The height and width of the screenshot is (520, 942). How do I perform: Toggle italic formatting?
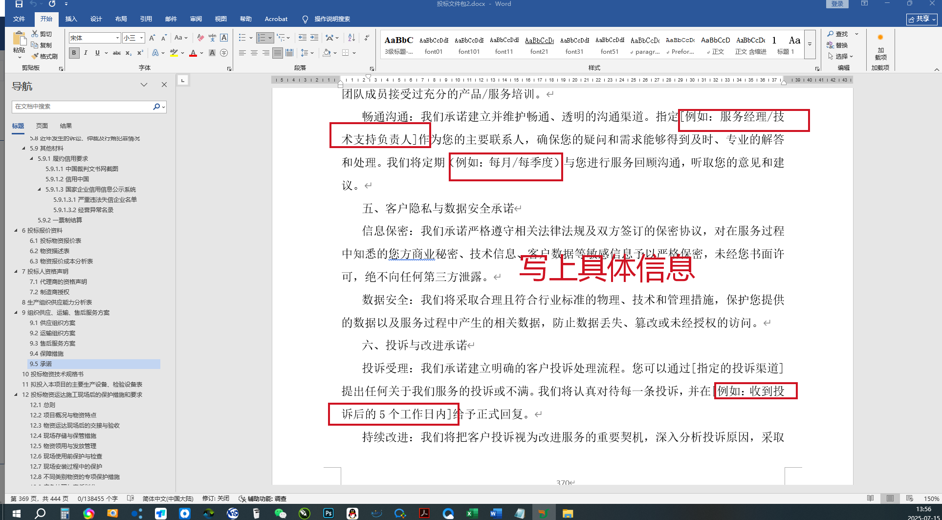click(x=86, y=53)
